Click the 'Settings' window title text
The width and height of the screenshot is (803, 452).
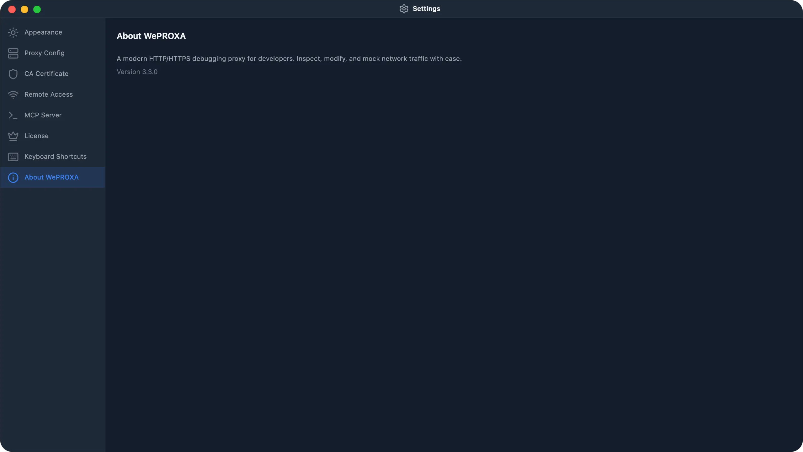426,9
